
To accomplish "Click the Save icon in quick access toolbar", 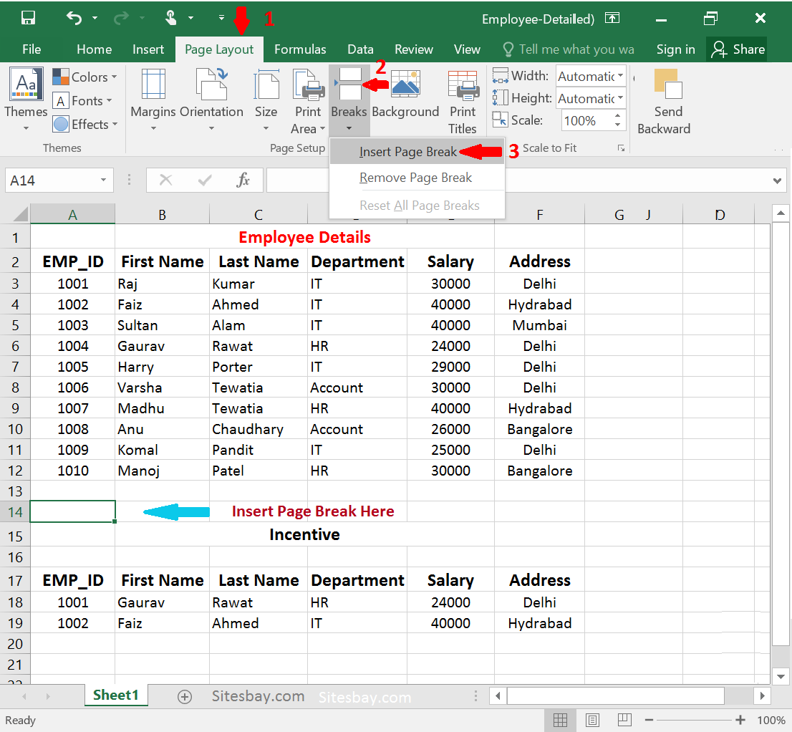I will click(x=28, y=18).
